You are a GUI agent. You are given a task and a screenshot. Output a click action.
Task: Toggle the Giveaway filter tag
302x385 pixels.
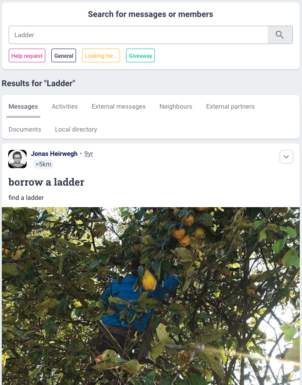point(140,55)
